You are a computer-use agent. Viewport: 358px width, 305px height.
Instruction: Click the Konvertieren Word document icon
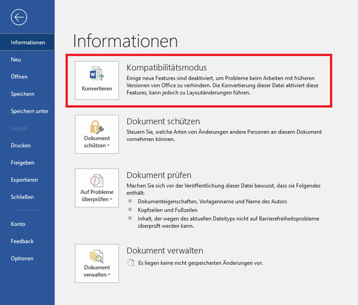pos(97,74)
